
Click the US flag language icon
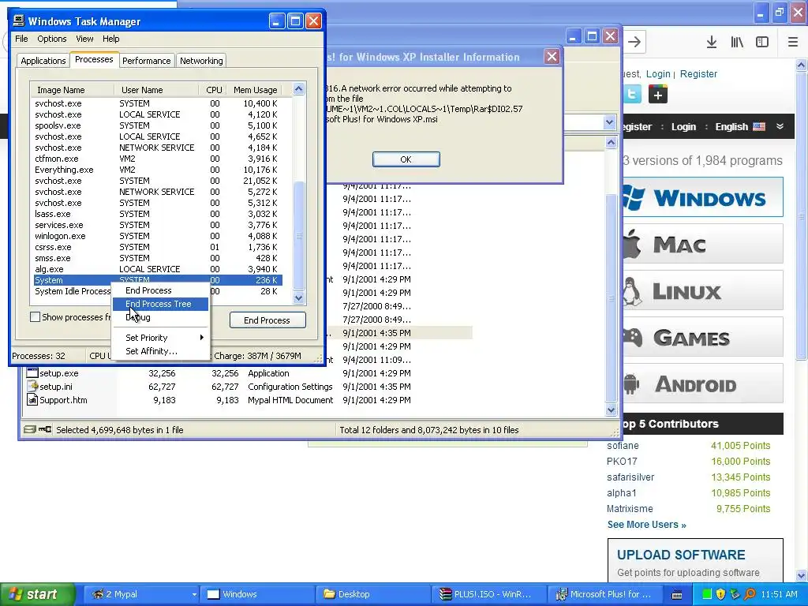click(x=759, y=127)
